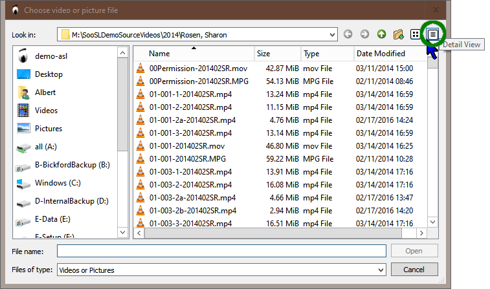This screenshot has height=289, width=490.
Task: Sort files by Size column header
Action: pyautogui.click(x=278, y=54)
